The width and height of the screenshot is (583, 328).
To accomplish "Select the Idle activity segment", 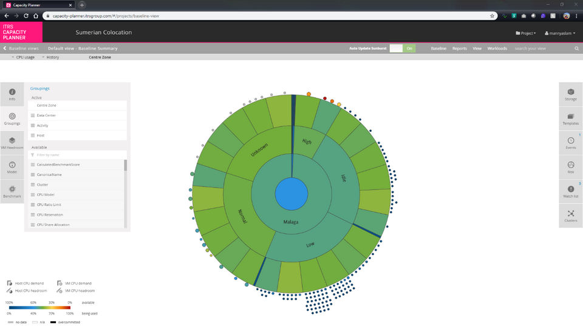I will [x=344, y=178].
